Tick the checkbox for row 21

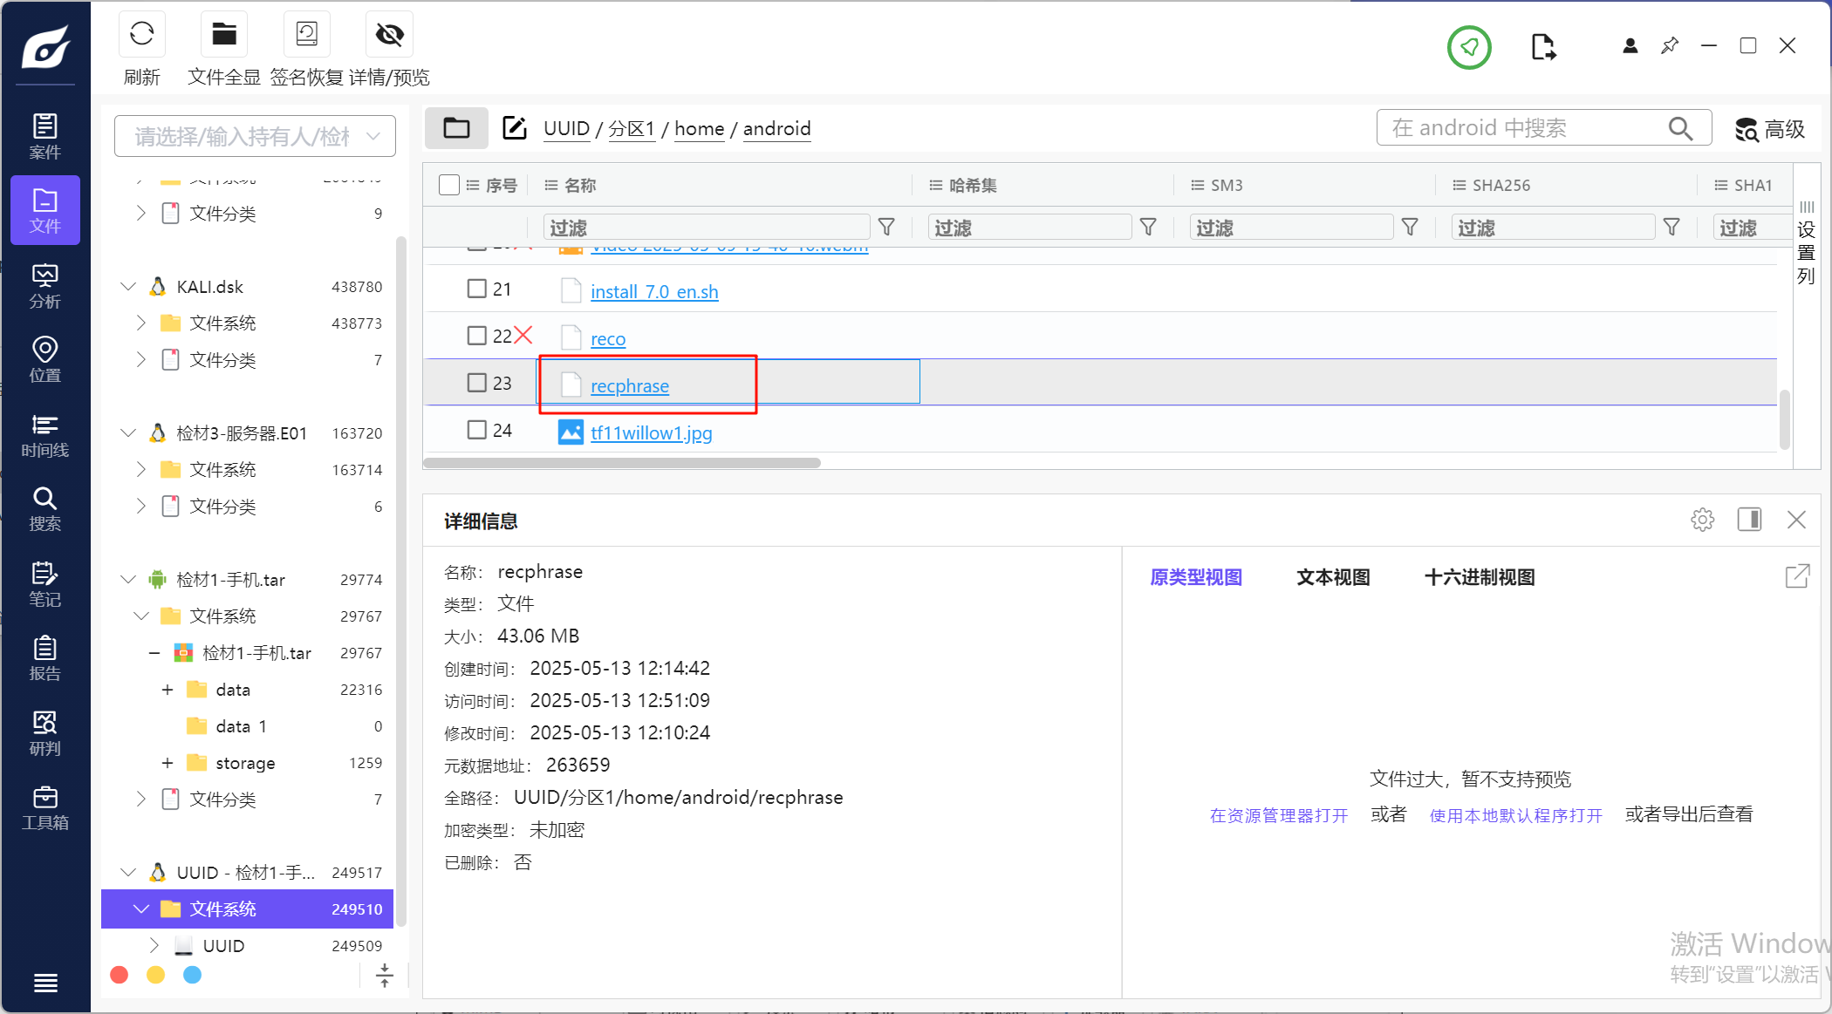(x=476, y=289)
